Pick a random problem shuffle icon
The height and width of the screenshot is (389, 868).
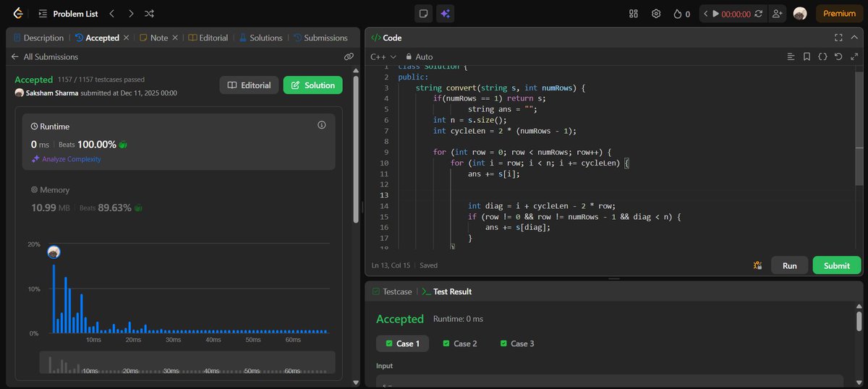[149, 13]
